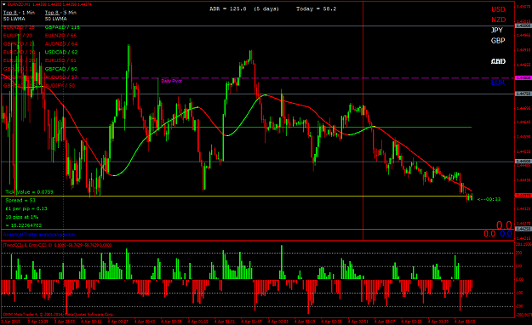Click the 'USDCAD / 62' pair entry
The height and width of the screenshot is (325, 532).
(61, 52)
